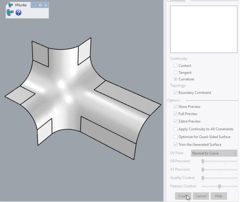Click the XNurbs surface tool icon
The height and width of the screenshot is (202, 240).
(10, 13)
